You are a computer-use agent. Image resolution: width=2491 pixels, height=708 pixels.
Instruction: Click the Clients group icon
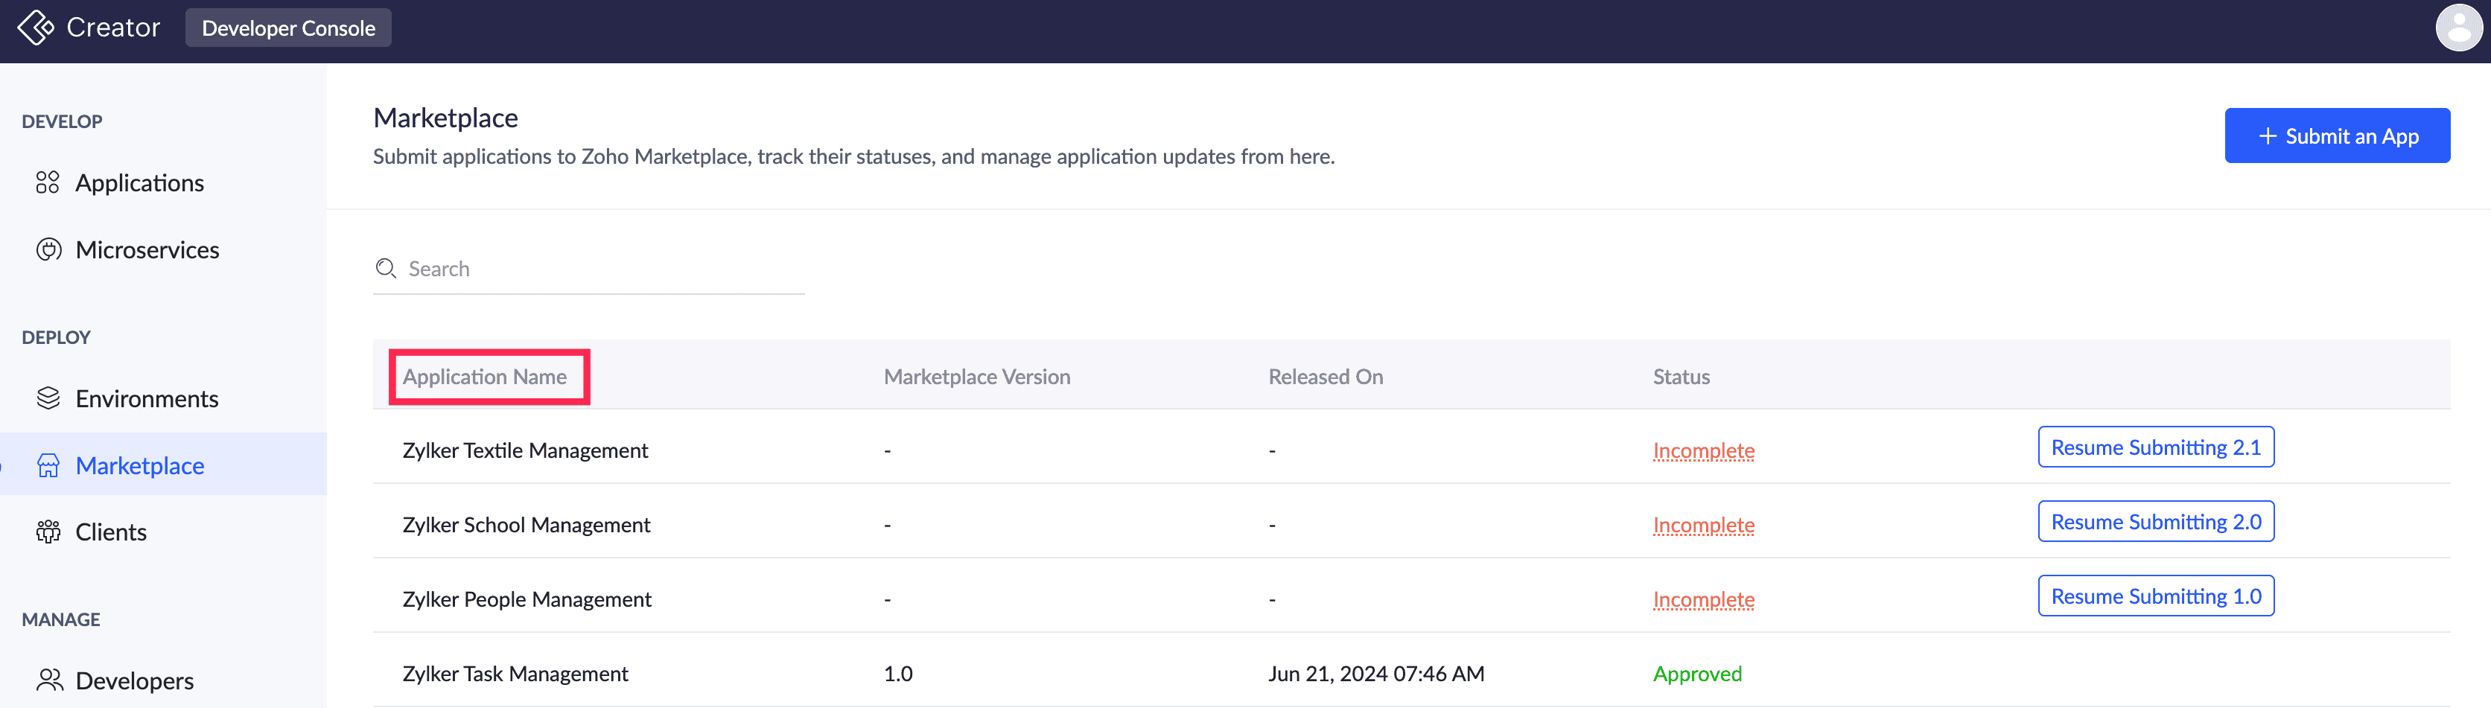click(x=48, y=532)
